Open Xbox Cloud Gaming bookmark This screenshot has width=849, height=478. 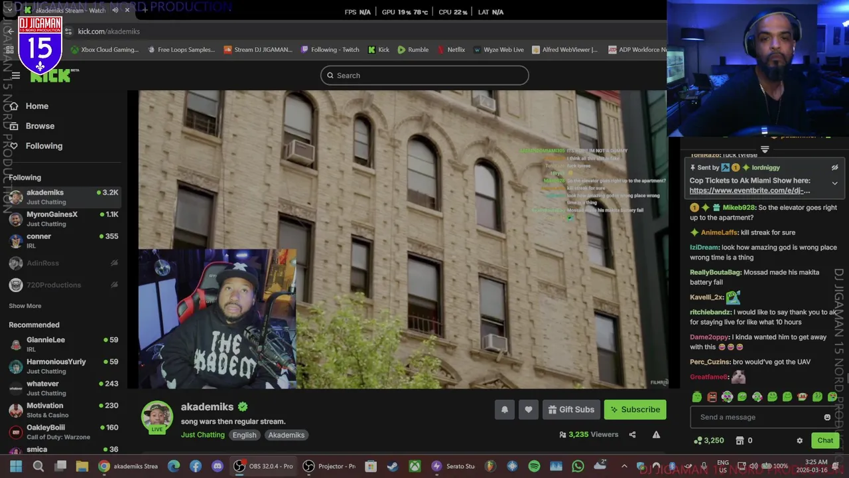(x=104, y=50)
